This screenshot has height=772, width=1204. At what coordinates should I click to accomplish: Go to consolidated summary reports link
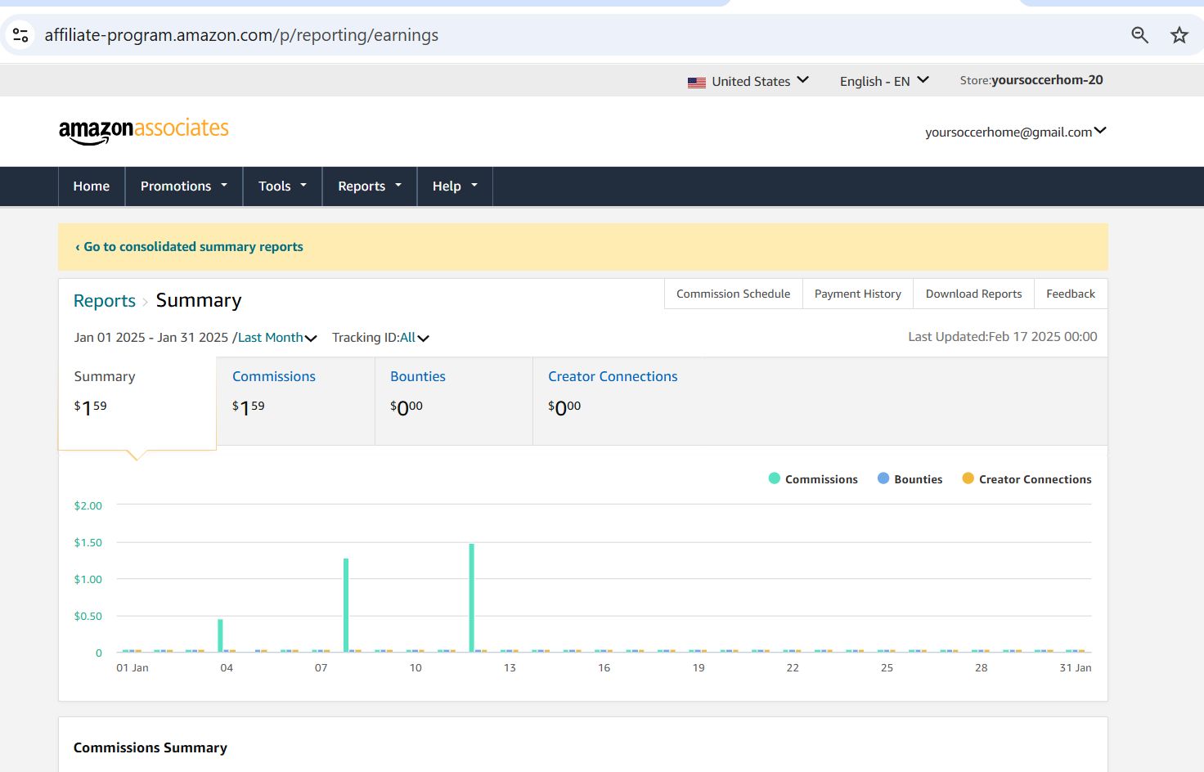coord(189,247)
